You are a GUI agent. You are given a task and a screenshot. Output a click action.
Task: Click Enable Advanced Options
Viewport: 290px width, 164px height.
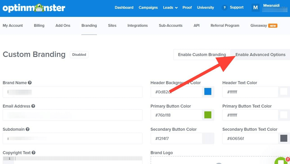pos(260,54)
